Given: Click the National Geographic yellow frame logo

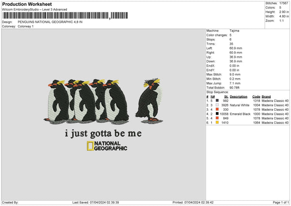Looking at the screenshot, I should (90, 146).
